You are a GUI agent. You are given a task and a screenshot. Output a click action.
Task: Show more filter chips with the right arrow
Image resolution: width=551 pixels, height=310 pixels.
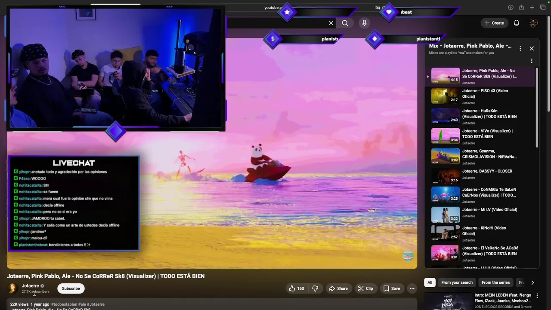coord(532,282)
